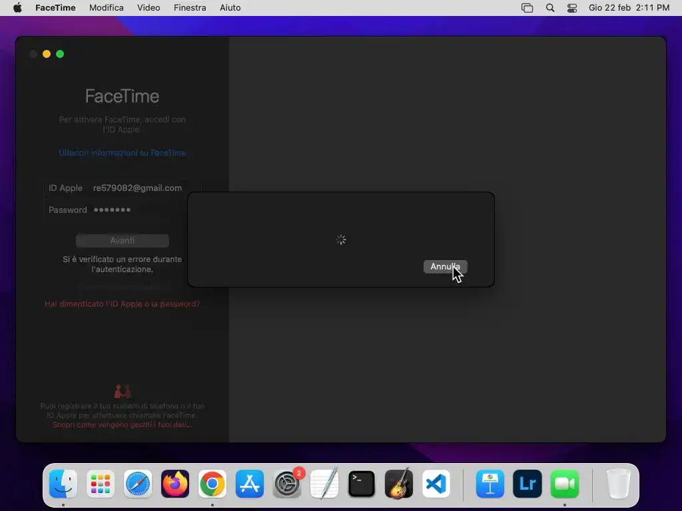Click the green full-screen window button
Image resolution: width=682 pixels, height=511 pixels.
pyautogui.click(x=60, y=54)
